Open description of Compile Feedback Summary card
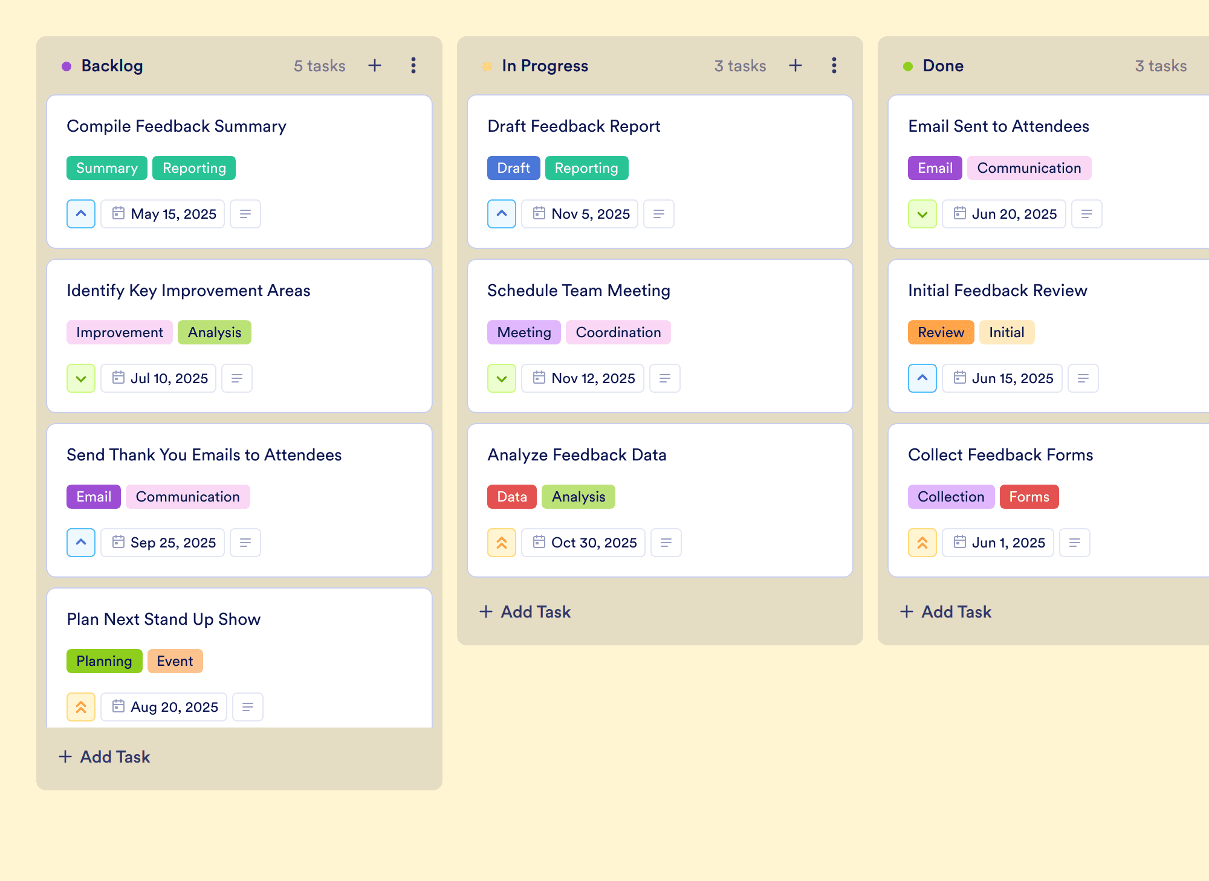This screenshot has height=881, width=1209. pos(245,214)
